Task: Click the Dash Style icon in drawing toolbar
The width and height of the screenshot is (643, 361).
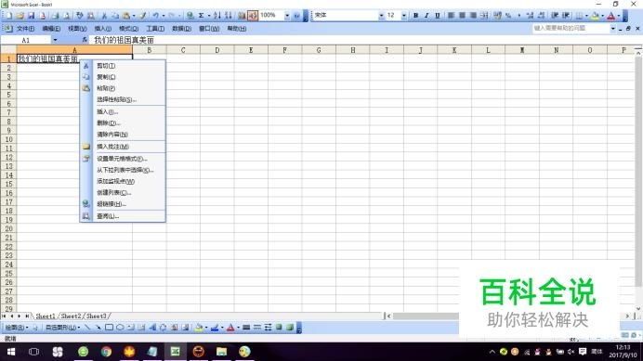Action: (257, 328)
